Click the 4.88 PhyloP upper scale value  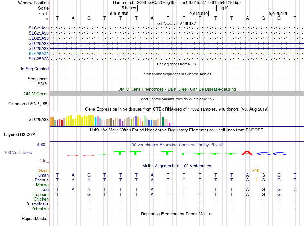click(41, 145)
